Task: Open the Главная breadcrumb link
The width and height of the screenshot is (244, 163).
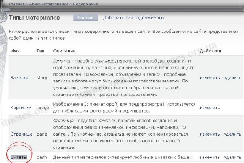Action: pyautogui.click(x=17, y=4)
